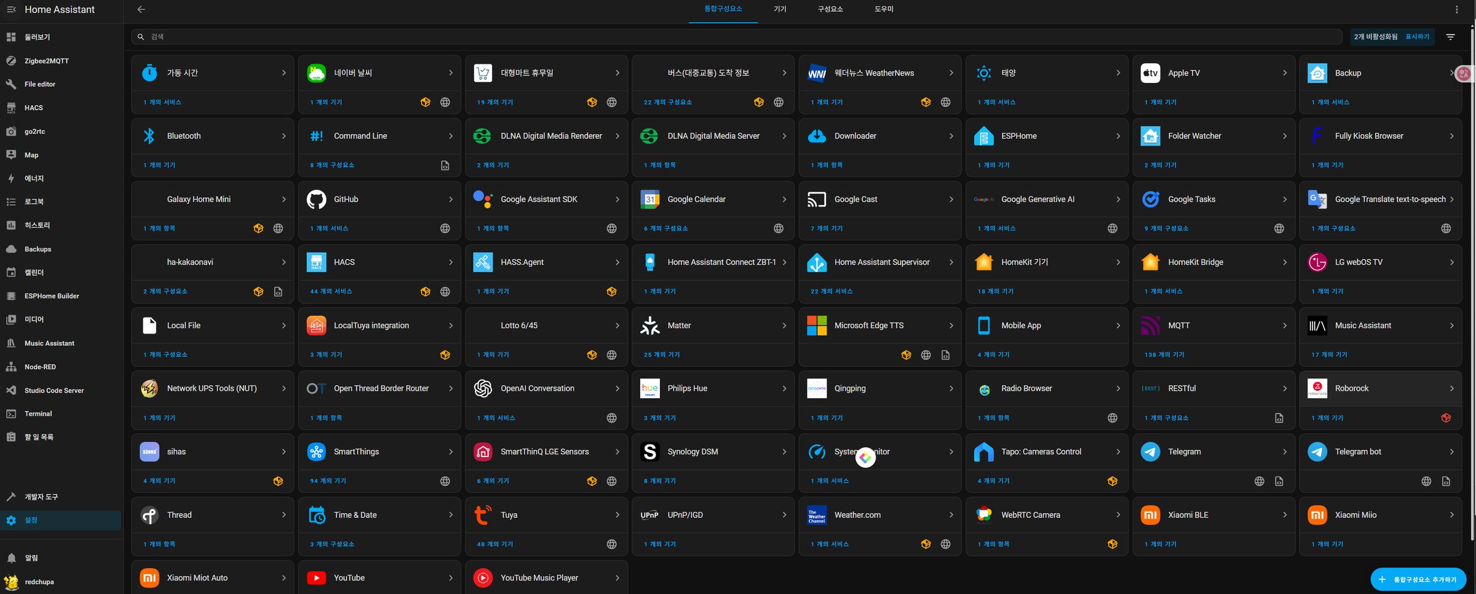Image resolution: width=1476 pixels, height=594 pixels.
Task: Click the 통합구성요소 추가하기 button
Action: pyautogui.click(x=1418, y=579)
